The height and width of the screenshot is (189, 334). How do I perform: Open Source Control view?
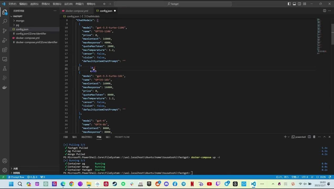tap(5, 31)
